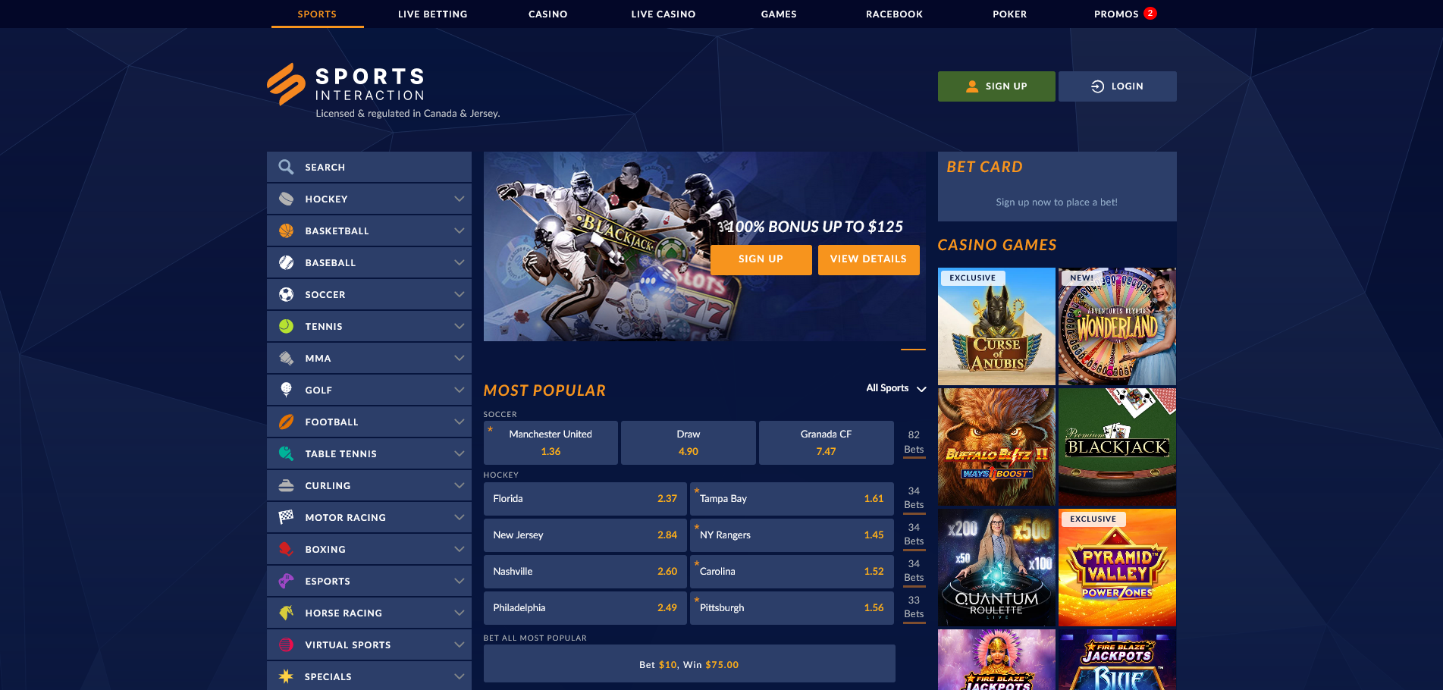Open the All Sports dropdown
The height and width of the screenshot is (690, 1443).
tap(896, 388)
